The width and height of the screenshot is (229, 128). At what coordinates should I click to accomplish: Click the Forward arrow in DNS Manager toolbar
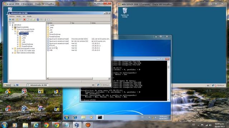[13, 20]
